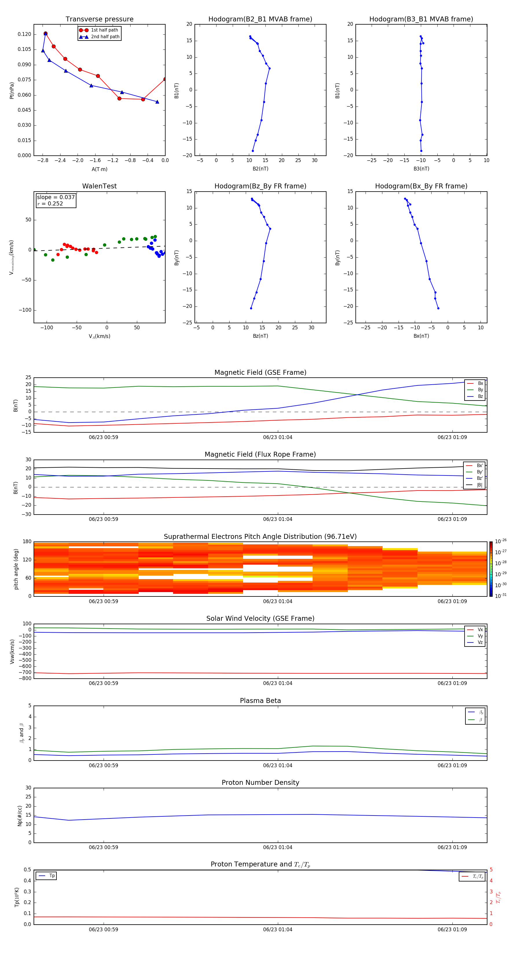Click the Plasma Beta legend box
Image resolution: width=521 pixels, height=955 pixels.
tap(475, 716)
